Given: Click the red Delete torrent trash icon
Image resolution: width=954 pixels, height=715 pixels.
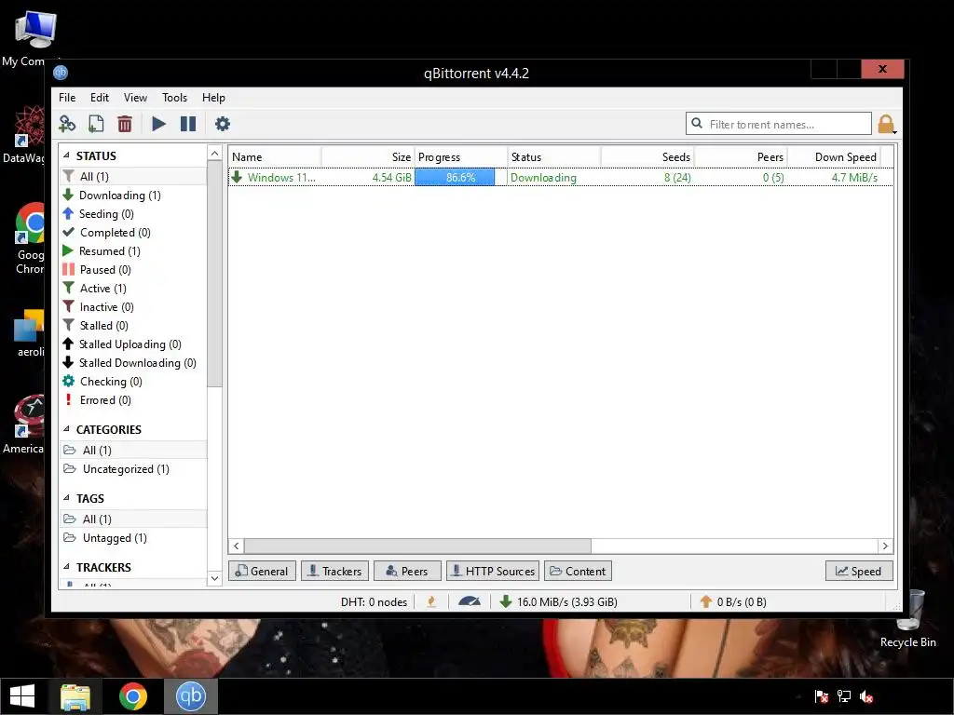Looking at the screenshot, I should [125, 124].
